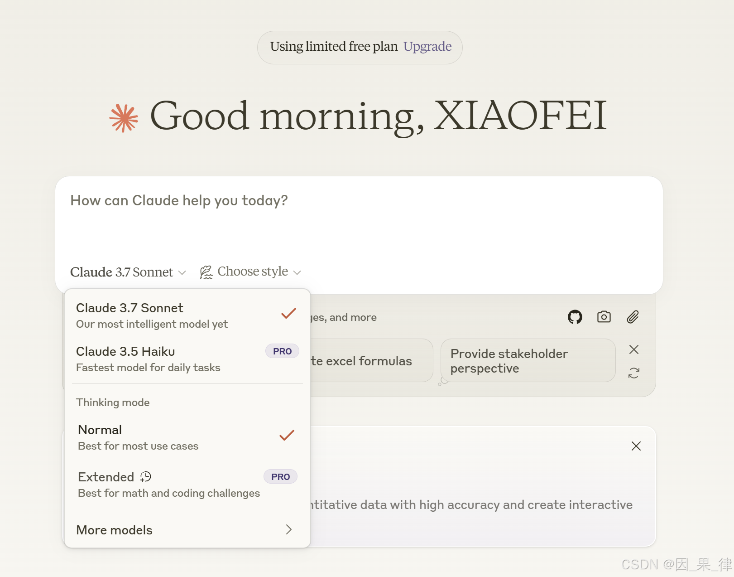
Task: Click the orange Claude starburst logo
Action: (124, 118)
